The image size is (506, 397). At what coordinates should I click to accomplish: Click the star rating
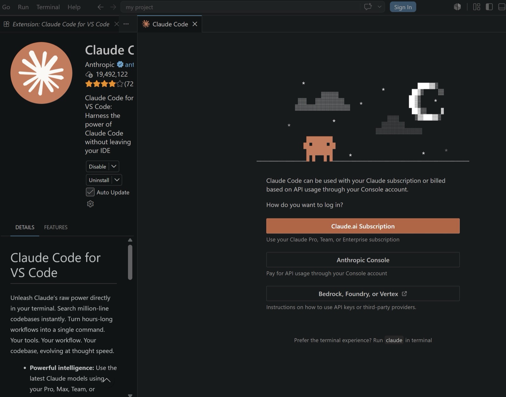coord(104,84)
